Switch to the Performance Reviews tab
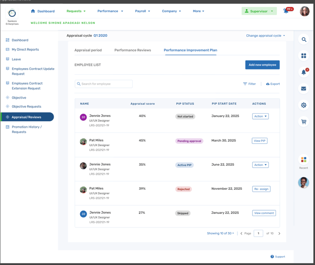This screenshot has width=315, height=265. click(x=133, y=50)
